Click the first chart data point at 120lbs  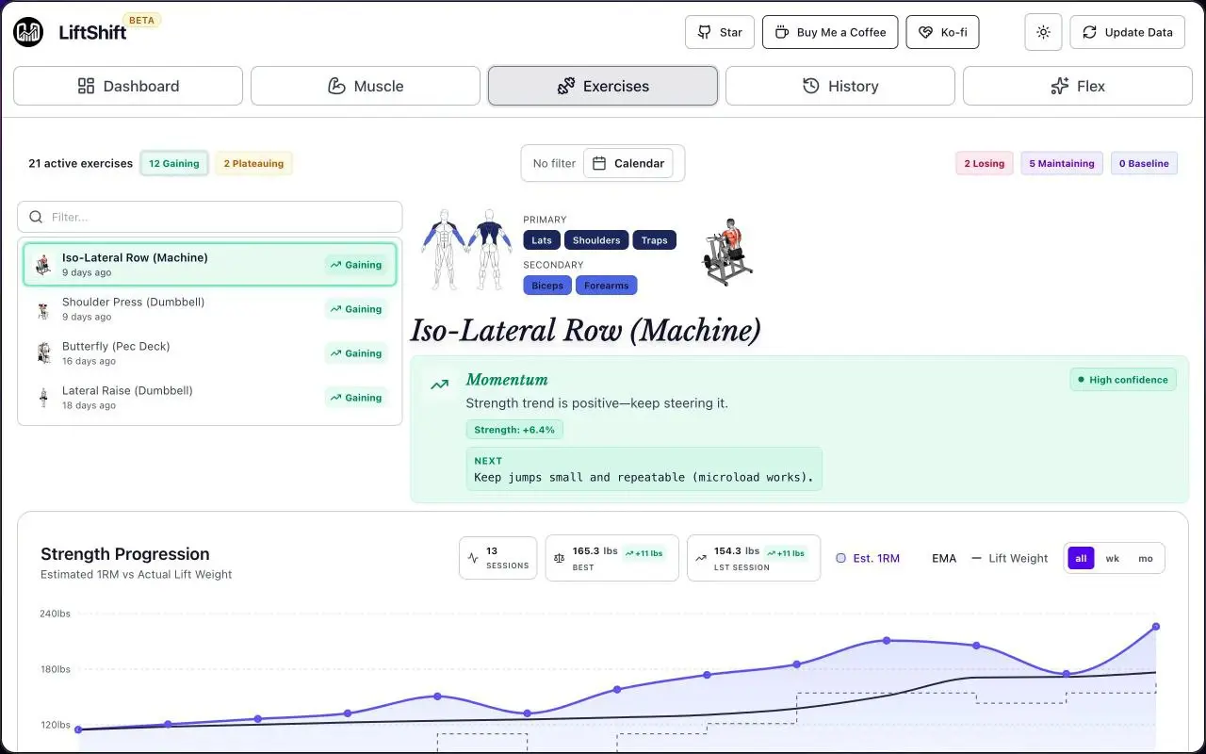(78, 729)
